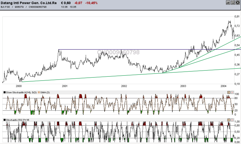Click the 906079 security number
The height and width of the screenshot is (144, 241).
click(x=19, y=7)
